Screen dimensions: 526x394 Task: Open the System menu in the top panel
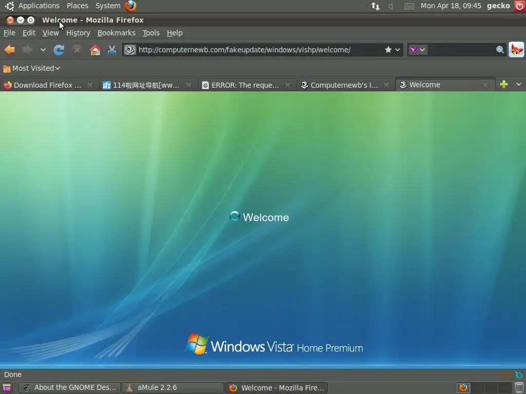(108, 6)
